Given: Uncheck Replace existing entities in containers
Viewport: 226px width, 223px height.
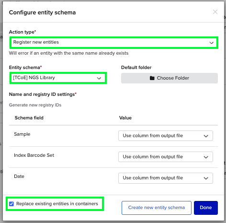Looking at the screenshot, I should (x=11, y=204).
